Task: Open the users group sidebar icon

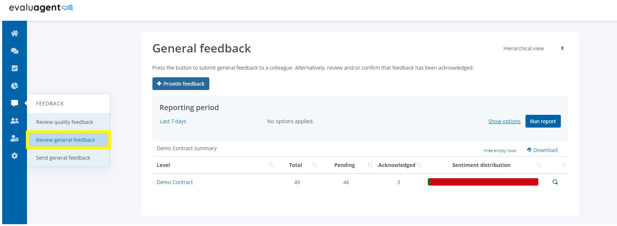Action: click(15, 121)
